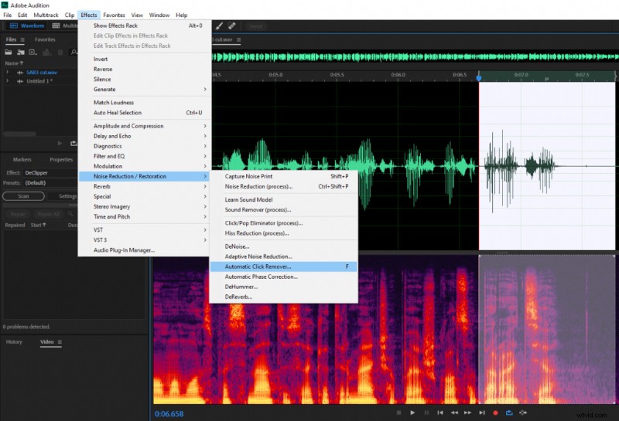Click the Files panel preview play icon

pos(60,143)
